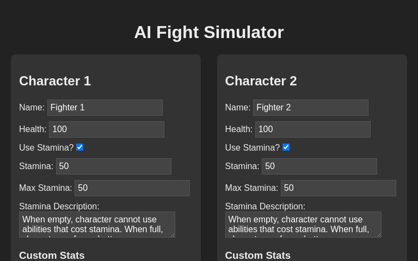
Task: Click the AI Fight Simulator title
Action: tap(209, 32)
